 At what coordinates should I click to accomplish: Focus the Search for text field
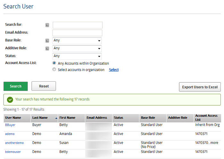(77, 25)
